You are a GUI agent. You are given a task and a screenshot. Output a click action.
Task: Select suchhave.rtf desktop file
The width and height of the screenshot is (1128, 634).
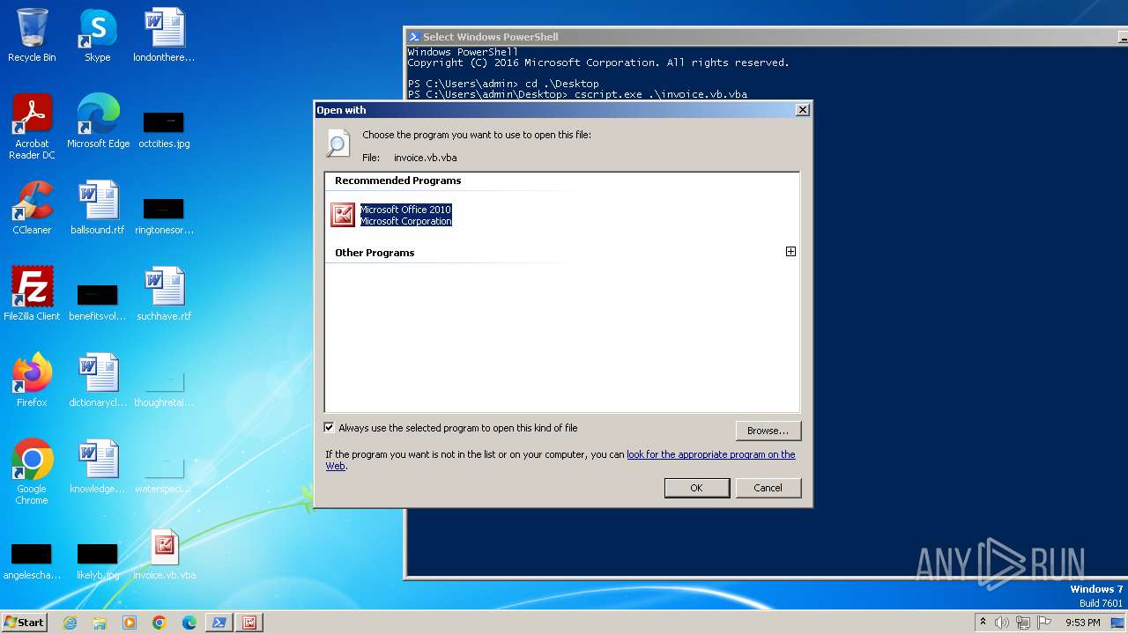164,294
